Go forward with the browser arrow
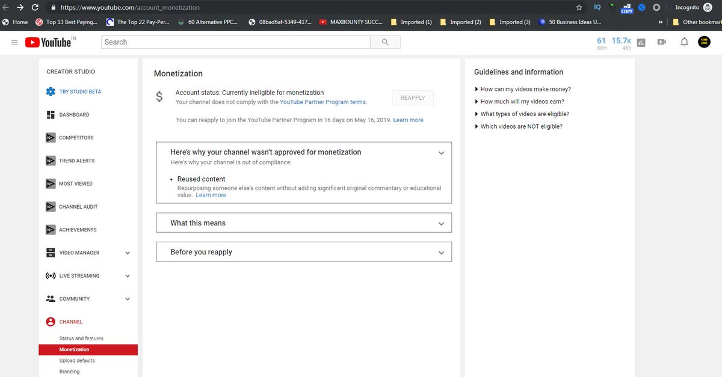Viewport: 722px width, 377px height. (21, 8)
